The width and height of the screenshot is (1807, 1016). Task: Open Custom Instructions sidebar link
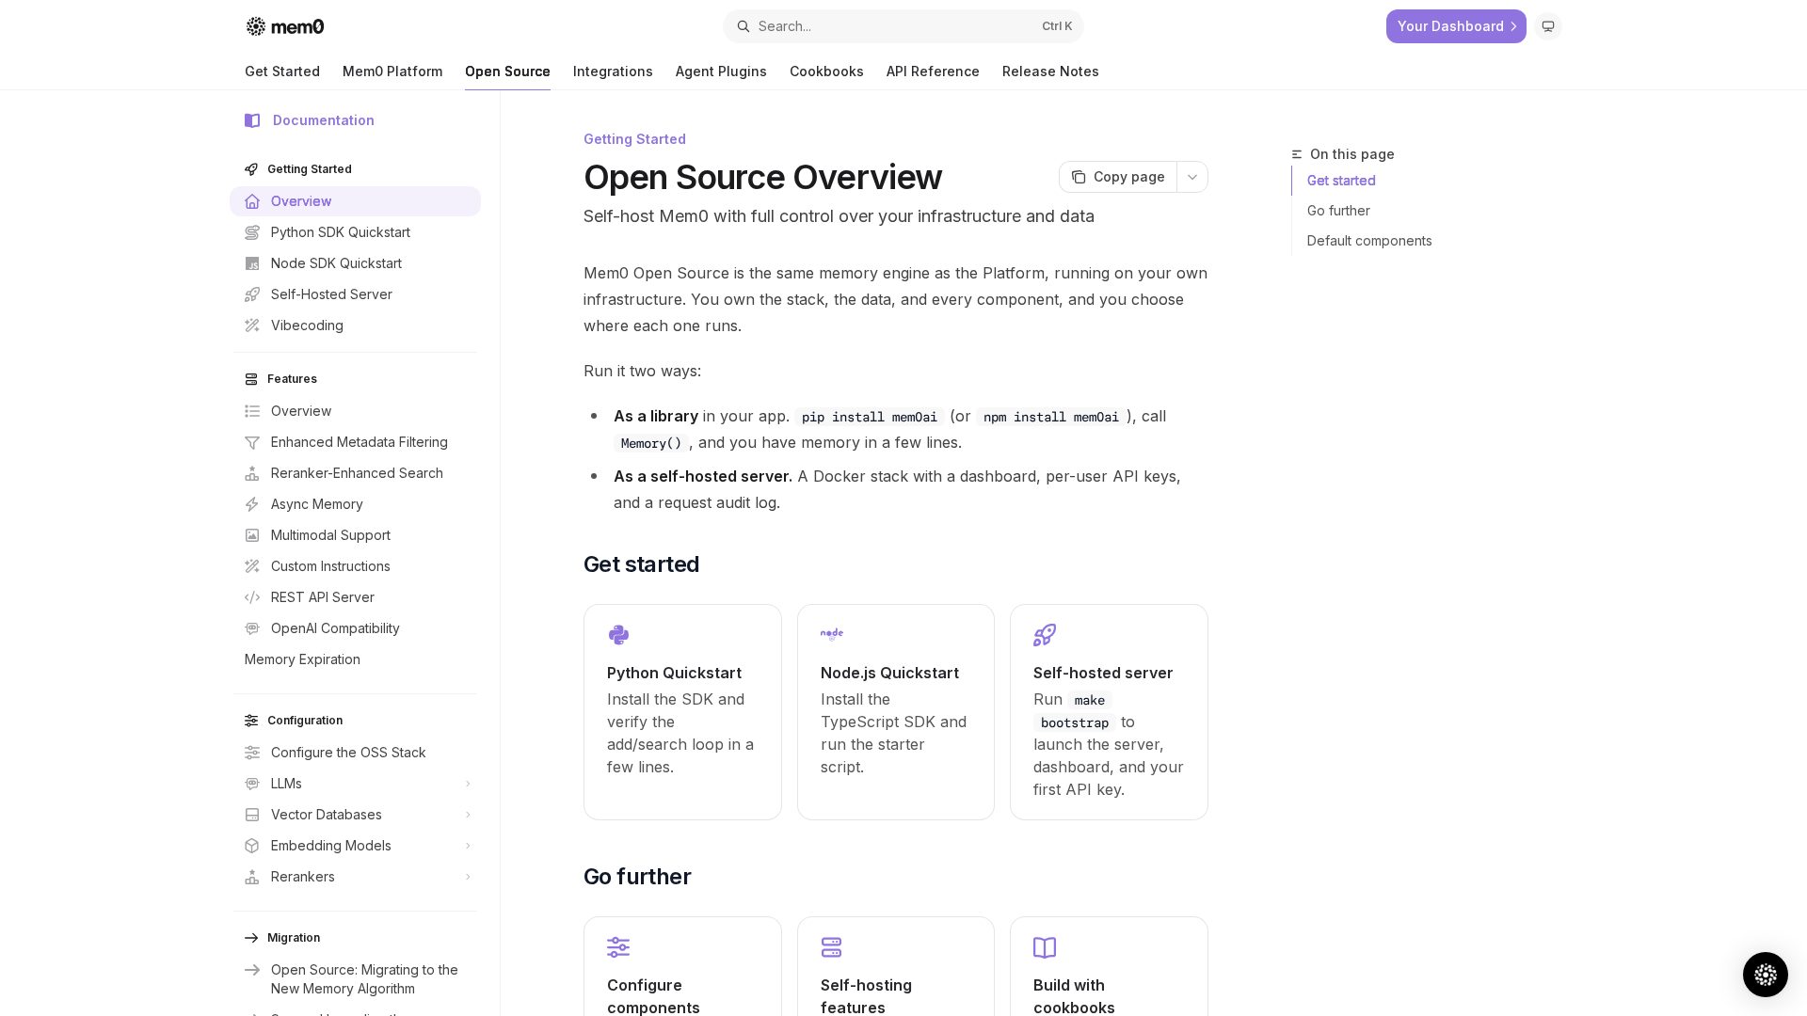pyautogui.click(x=356, y=566)
